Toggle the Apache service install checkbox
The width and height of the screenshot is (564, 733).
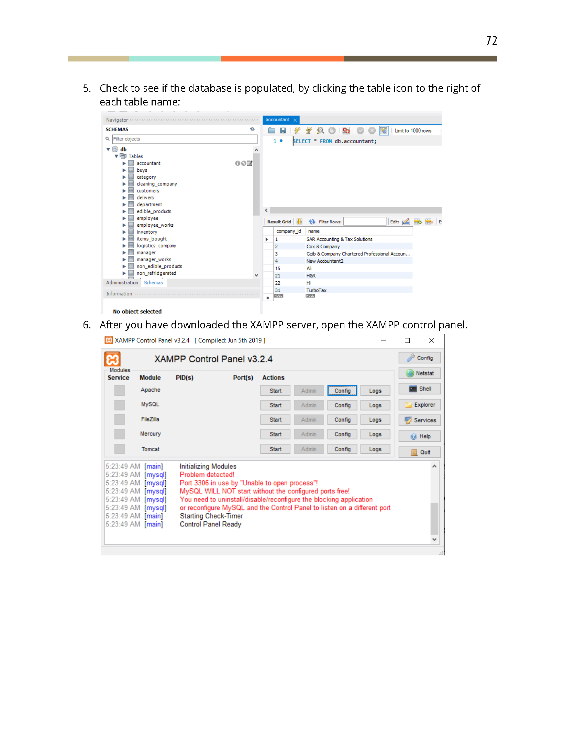pyautogui.click(x=119, y=391)
